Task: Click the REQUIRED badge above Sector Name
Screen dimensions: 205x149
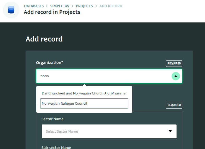Action: 174,105
